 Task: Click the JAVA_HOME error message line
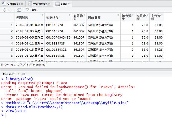coord(64,95)
